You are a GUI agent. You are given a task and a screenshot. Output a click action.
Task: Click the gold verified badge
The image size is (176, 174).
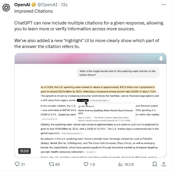(x=33, y=5)
